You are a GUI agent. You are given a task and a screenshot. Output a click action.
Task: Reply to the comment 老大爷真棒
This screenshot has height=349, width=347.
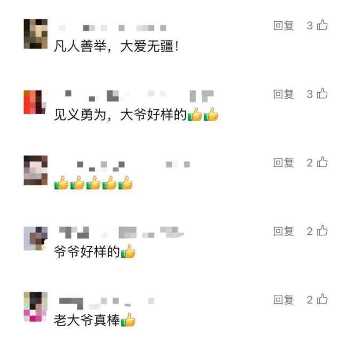click(x=283, y=299)
